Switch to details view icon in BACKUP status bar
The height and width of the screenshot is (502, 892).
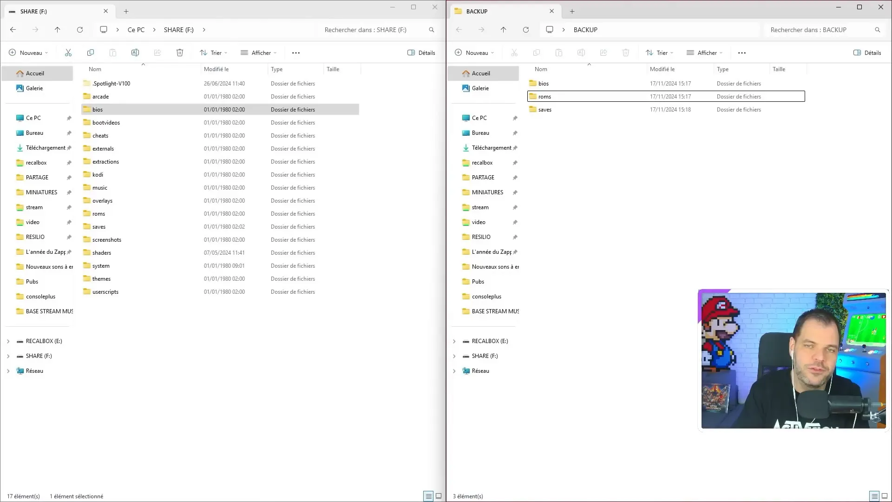click(x=874, y=496)
